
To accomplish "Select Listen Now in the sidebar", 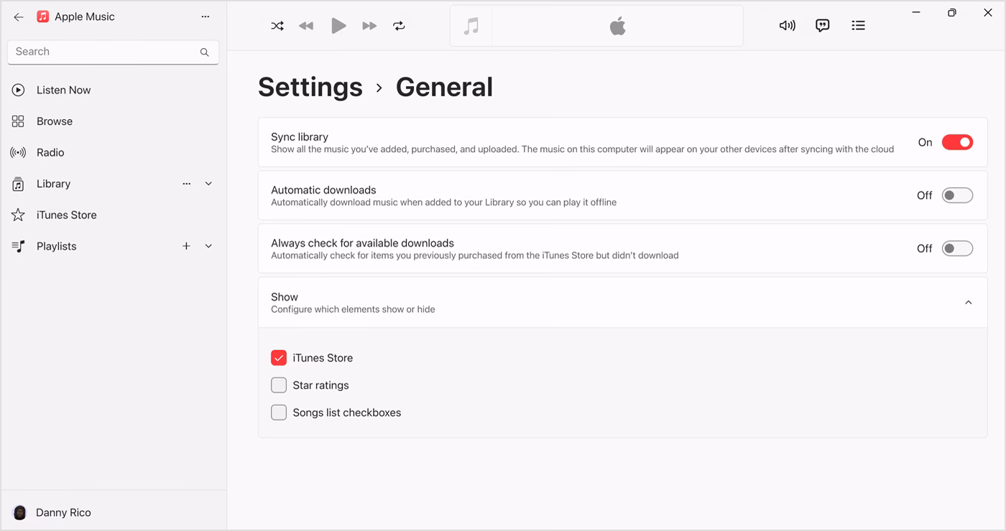I will (63, 90).
